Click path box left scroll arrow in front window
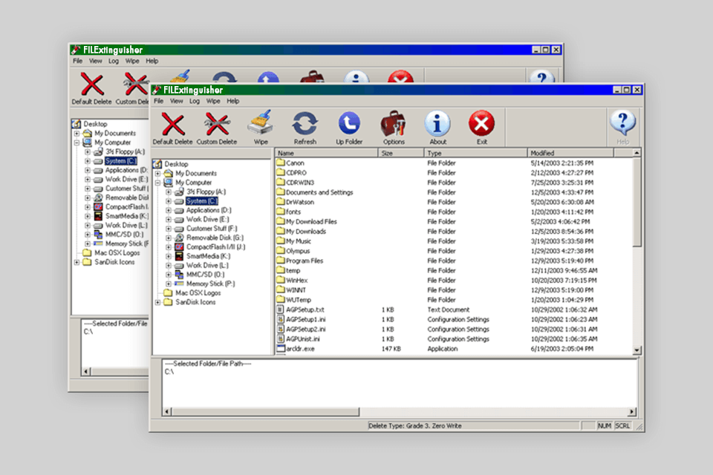 point(167,412)
